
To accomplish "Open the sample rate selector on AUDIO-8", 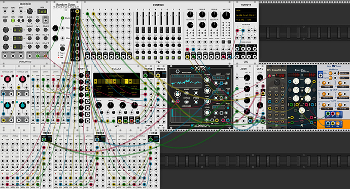I will point(240,20).
